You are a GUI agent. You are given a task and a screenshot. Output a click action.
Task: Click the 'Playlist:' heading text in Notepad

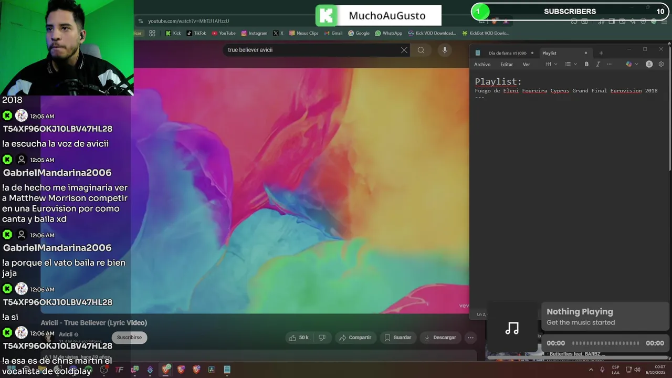[x=498, y=81]
